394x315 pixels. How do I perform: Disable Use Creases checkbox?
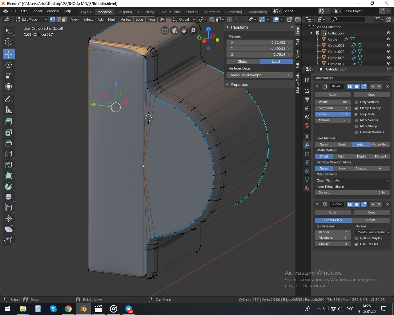coord(356,244)
